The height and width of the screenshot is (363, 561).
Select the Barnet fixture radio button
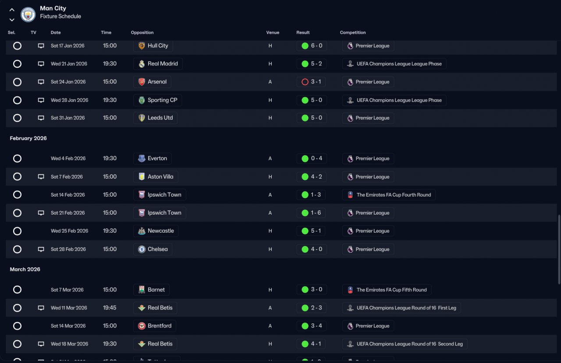(x=17, y=290)
